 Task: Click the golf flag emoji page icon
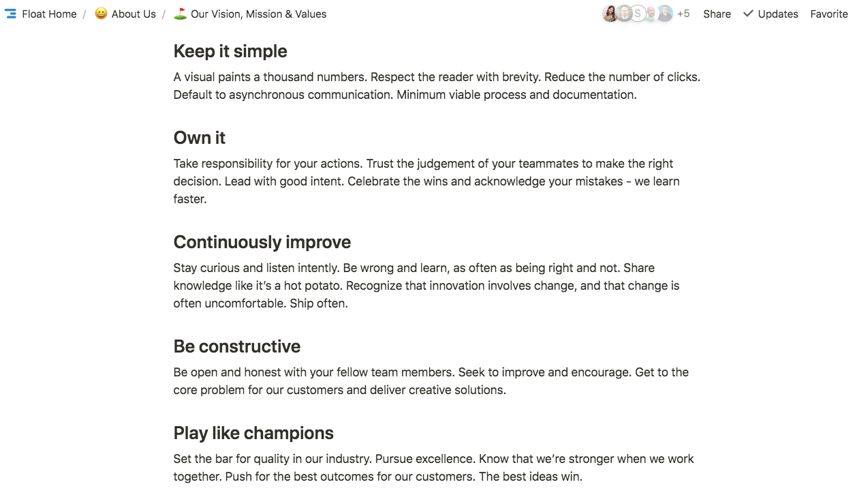click(180, 14)
